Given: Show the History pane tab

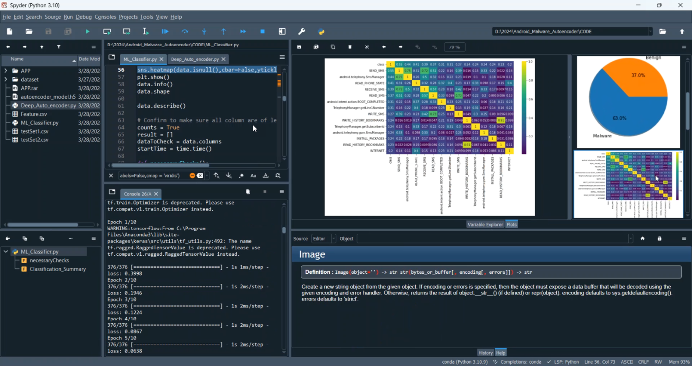Looking at the screenshot, I should pyautogui.click(x=485, y=353).
